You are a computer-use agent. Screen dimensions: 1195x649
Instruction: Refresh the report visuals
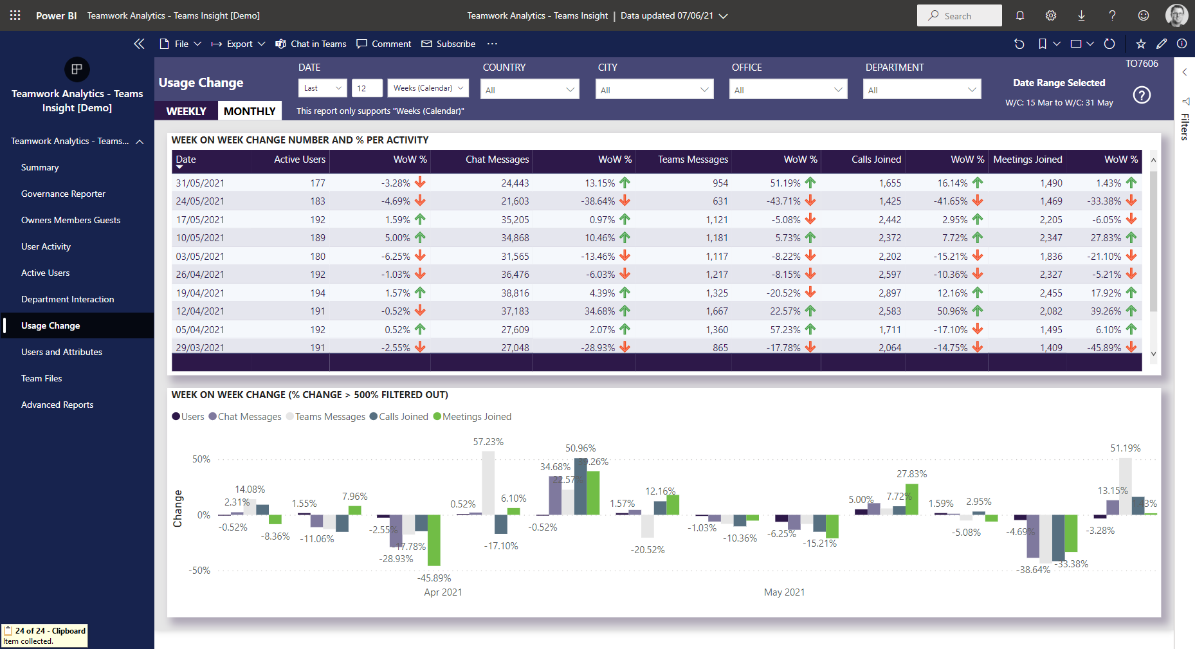[x=1109, y=44]
